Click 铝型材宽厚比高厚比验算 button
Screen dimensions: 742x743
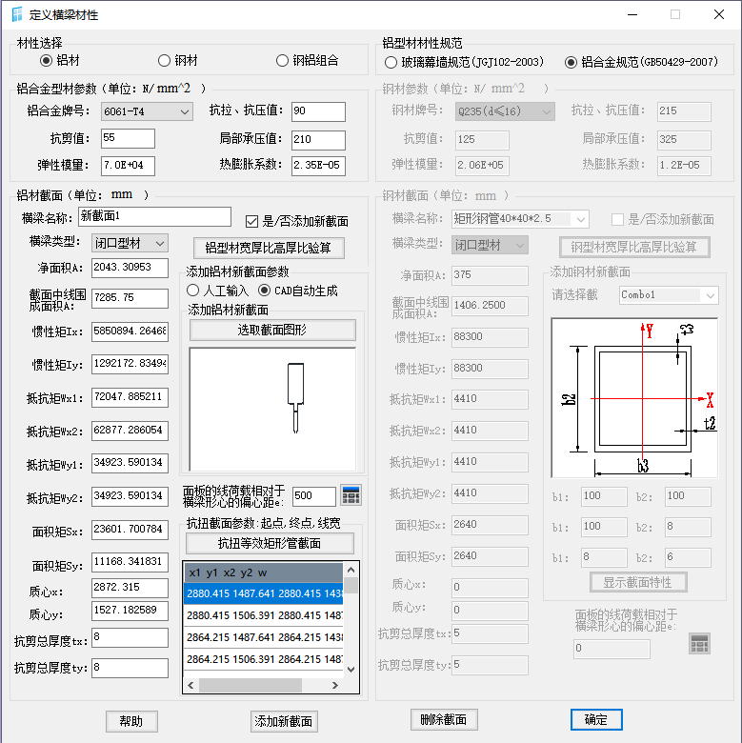click(x=269, y=248)
